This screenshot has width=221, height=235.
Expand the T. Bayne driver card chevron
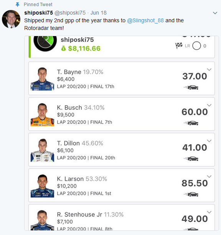click(209, 70)
